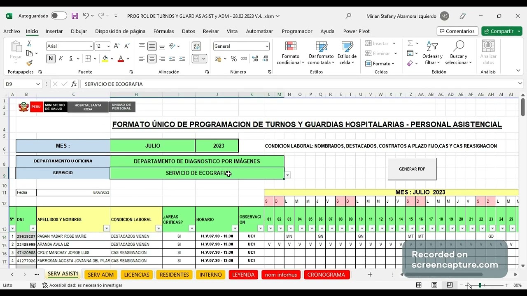Viewport: 527px width, 296px height.
Task: Toggle the Autoguardado switch
Action: point(59,16)
